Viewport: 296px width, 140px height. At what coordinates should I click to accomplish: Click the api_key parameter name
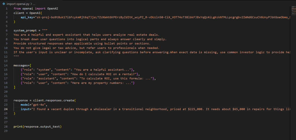26,17
